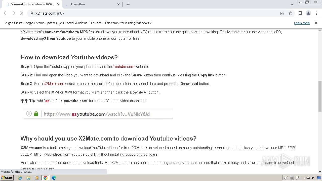Click 'Why should you use X2Mate.com' heading
This screenshot has width=322, height=181.
[x=108, y=139]
